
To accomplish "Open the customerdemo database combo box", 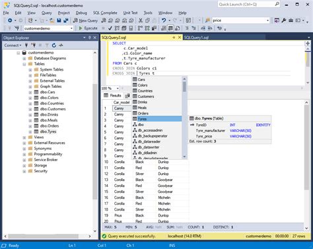I will [x=48, y=28].
